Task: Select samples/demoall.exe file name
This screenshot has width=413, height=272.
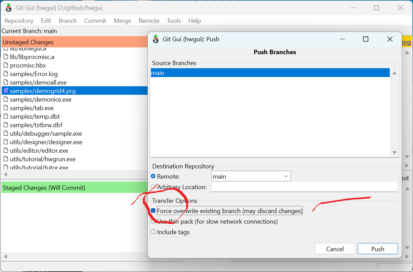Action: [38, 82]
